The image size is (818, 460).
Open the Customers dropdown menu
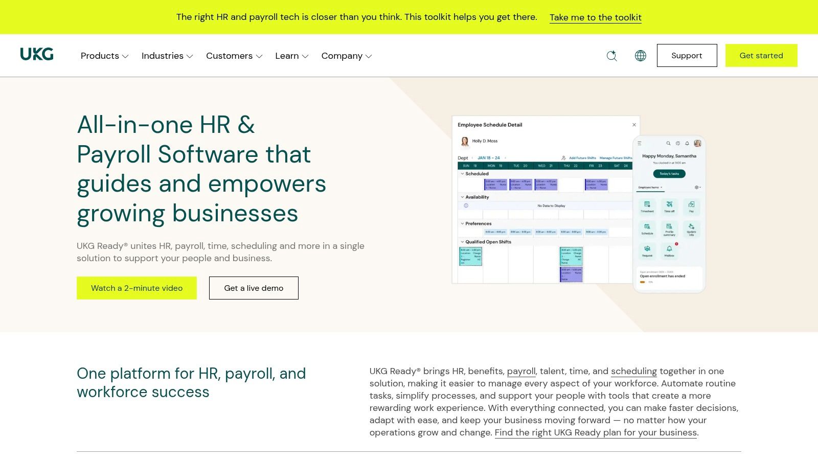tap(234, 56)
